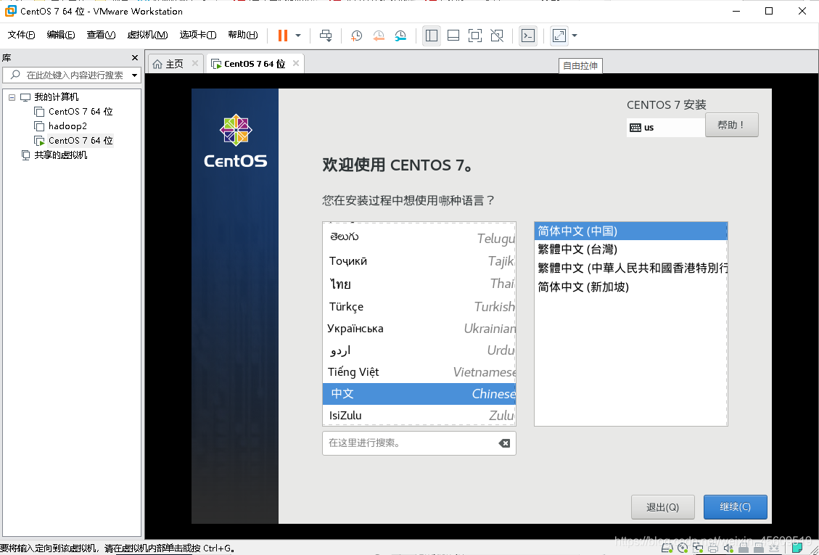The image size is (819, 555).
Task: Select Urdu language
Action: 419,350
